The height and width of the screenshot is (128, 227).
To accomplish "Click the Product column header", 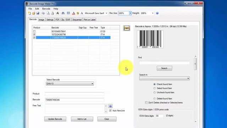I will click(x=37, y=28).
